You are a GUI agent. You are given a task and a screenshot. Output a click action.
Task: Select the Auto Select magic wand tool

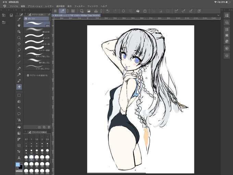point(19,56)
